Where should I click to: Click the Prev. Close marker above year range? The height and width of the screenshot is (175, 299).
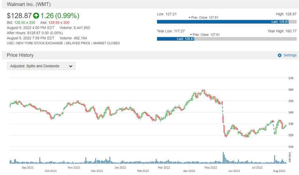[x=205, y=35]
